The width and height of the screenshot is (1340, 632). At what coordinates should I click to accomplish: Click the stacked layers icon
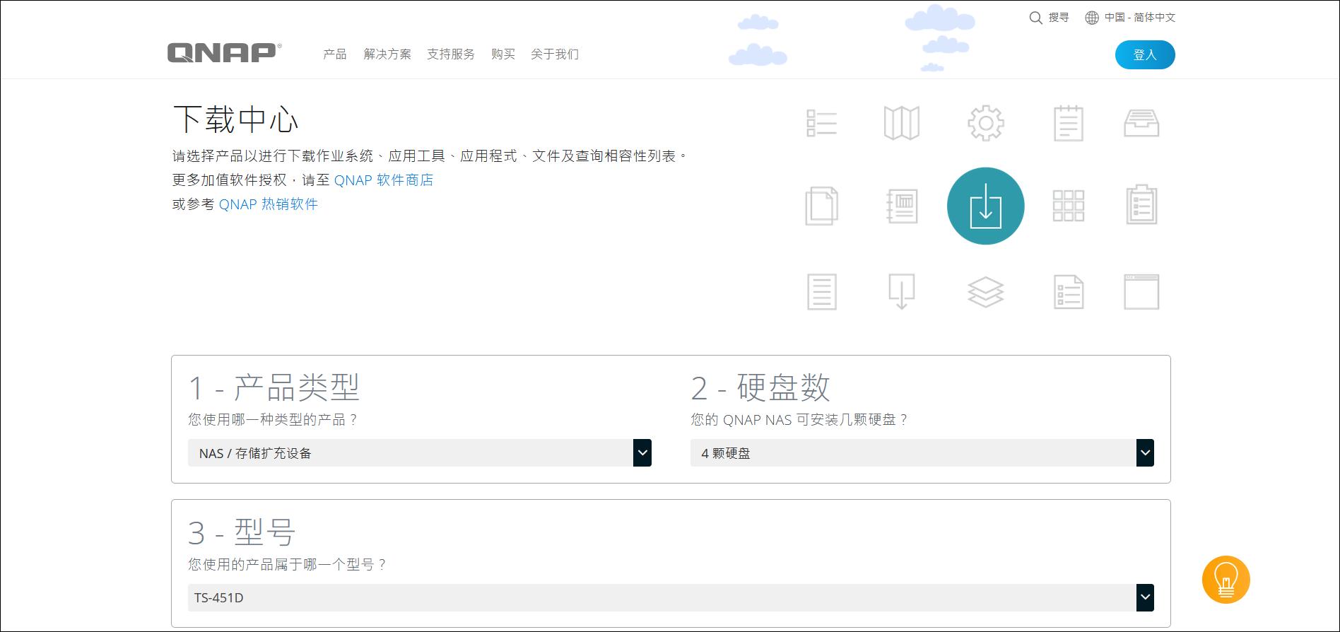(985, 292)
